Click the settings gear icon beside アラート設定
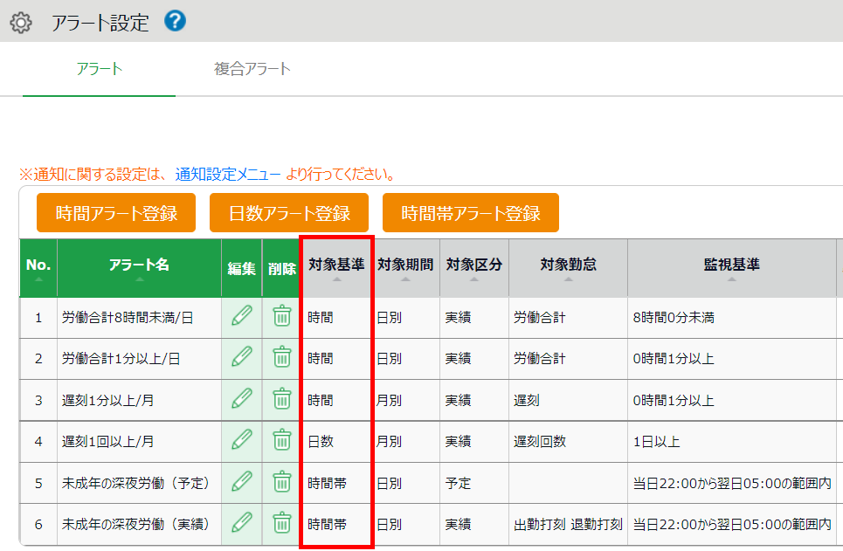The height and width of the screenshot is (551, 843). [x=21, y=23]
